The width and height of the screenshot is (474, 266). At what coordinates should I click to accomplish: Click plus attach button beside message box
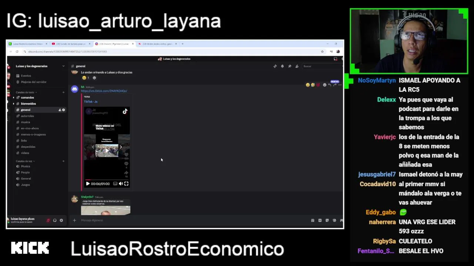tap(74, 220)
